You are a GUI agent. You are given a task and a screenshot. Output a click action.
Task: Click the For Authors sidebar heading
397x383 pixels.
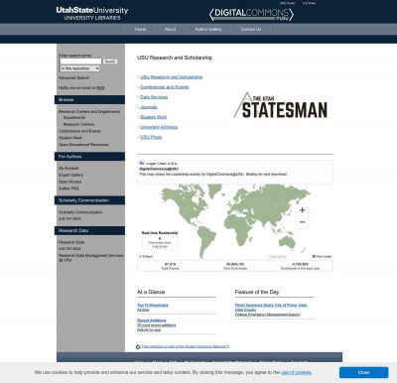click(x=89, y=157)
